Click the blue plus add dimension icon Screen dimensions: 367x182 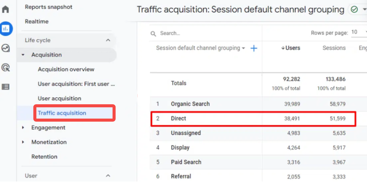pos(254,48)
